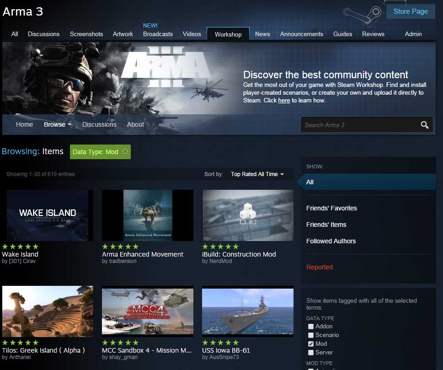Open author NerdMod's profile
Viewport: 443px width, 370px height.
(220, 261)
